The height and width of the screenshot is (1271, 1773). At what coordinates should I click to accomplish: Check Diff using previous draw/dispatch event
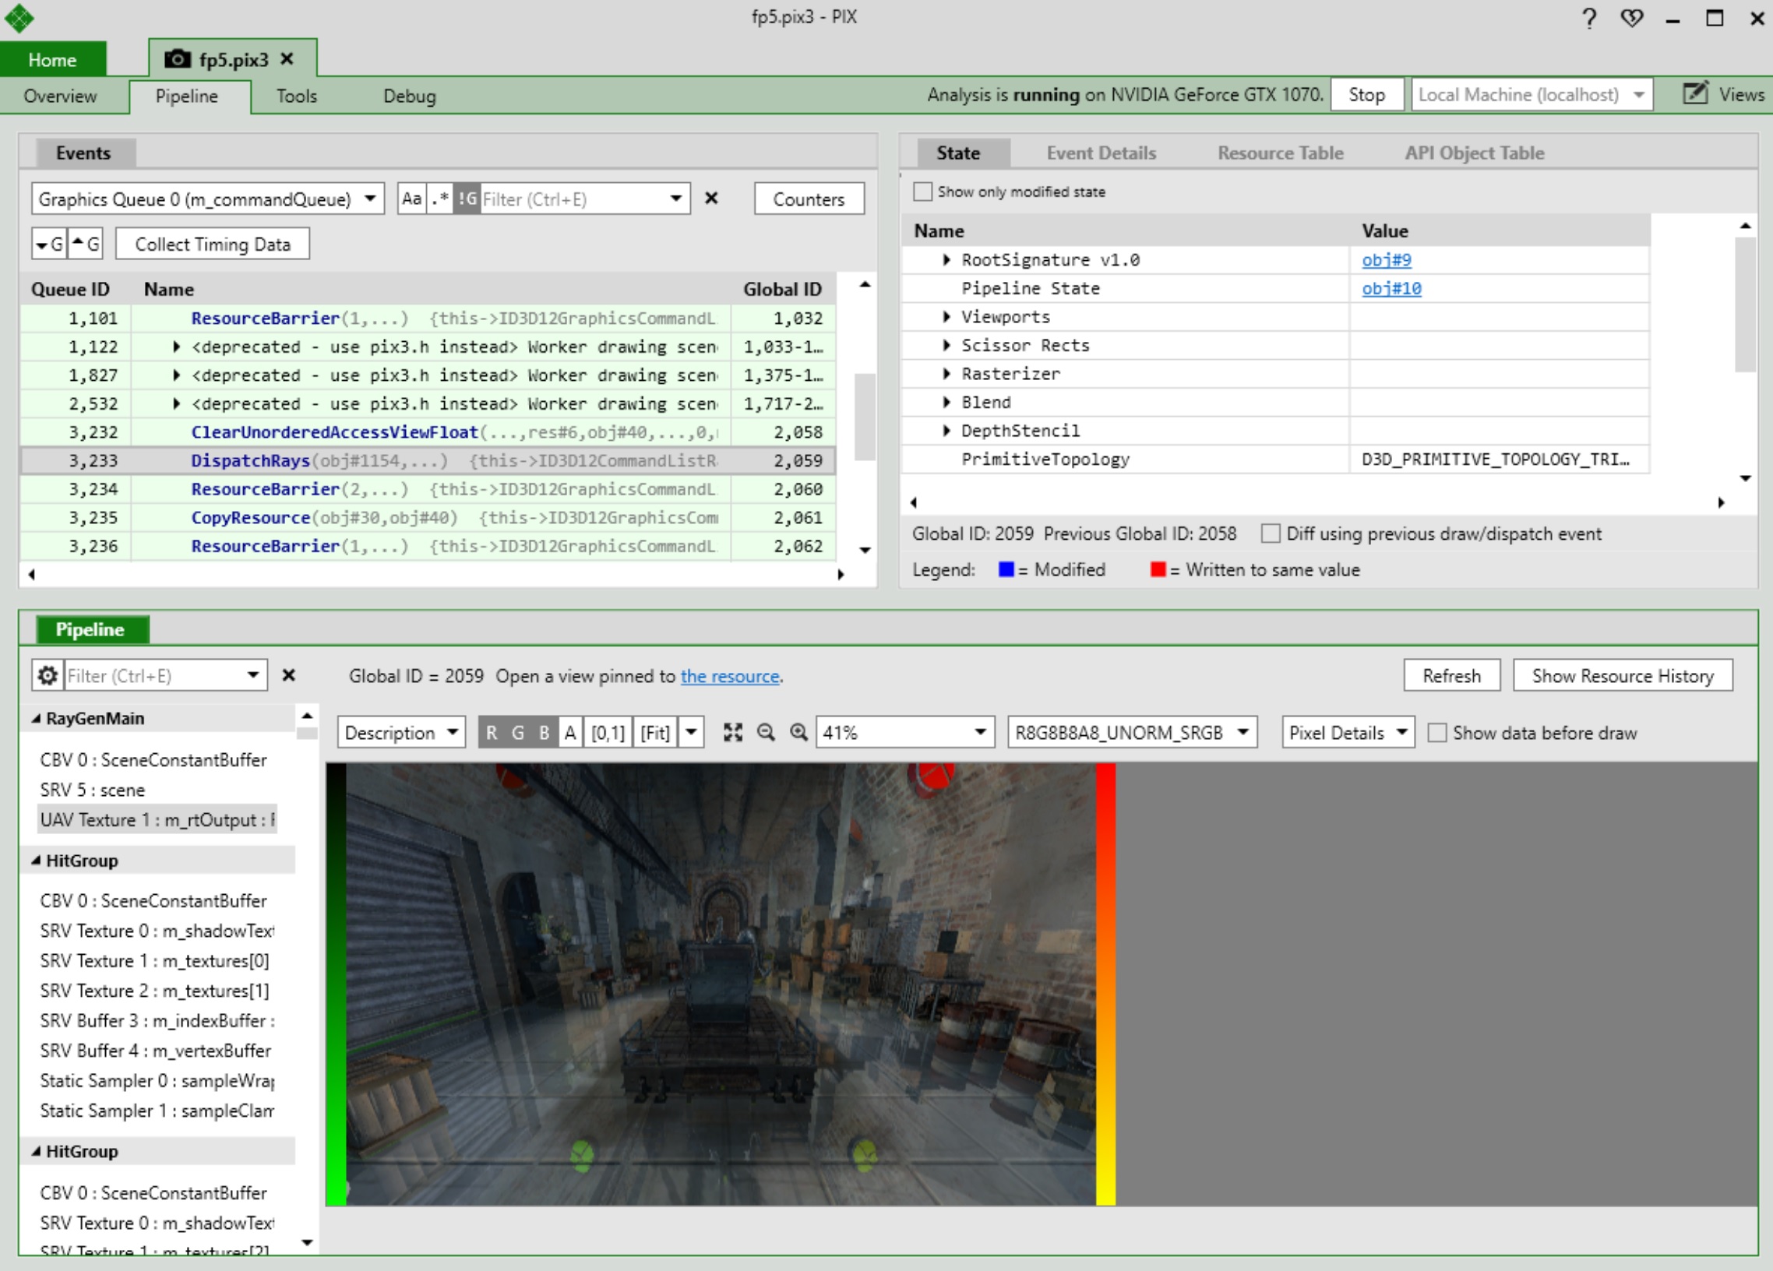click(1271, 534)
